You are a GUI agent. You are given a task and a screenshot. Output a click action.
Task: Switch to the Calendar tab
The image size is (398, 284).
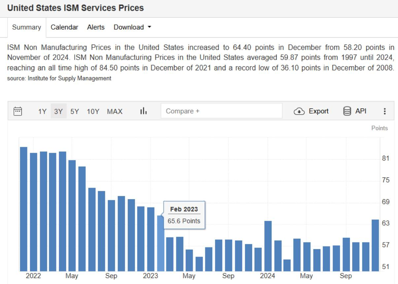click(x=64, y=27)
